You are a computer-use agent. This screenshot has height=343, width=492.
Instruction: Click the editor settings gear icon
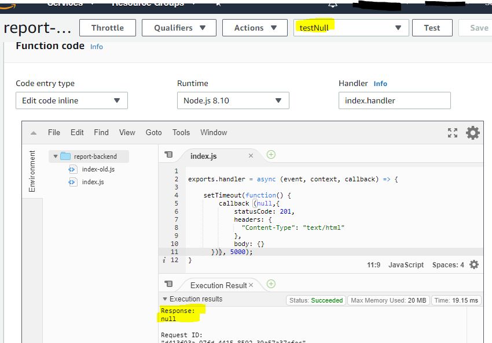(472, 133)
